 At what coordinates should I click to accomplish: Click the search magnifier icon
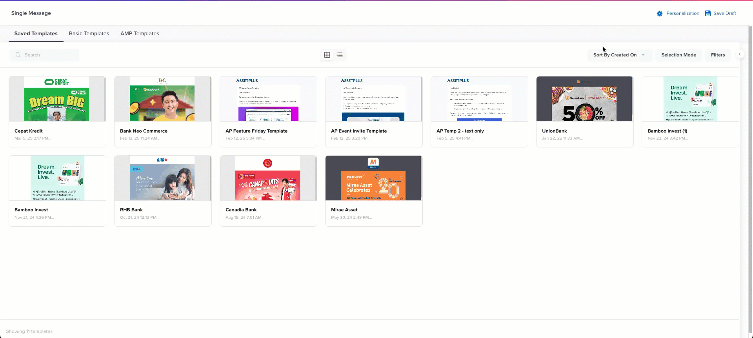pyautogui.click(x=18, y=55)
